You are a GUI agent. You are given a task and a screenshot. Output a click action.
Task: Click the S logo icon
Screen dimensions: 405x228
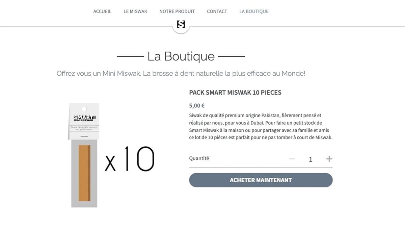[181, 24]
